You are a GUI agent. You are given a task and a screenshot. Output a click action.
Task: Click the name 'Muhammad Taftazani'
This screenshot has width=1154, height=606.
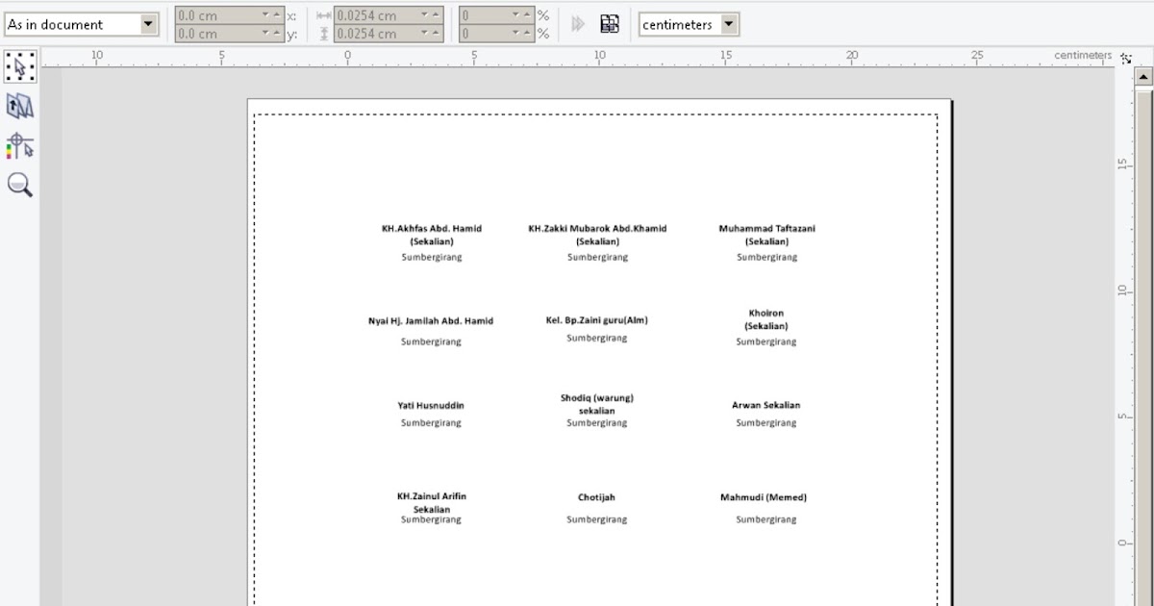(767, 229)
